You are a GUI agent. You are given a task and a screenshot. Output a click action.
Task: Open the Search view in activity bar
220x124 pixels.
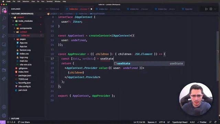coord(4,18)
